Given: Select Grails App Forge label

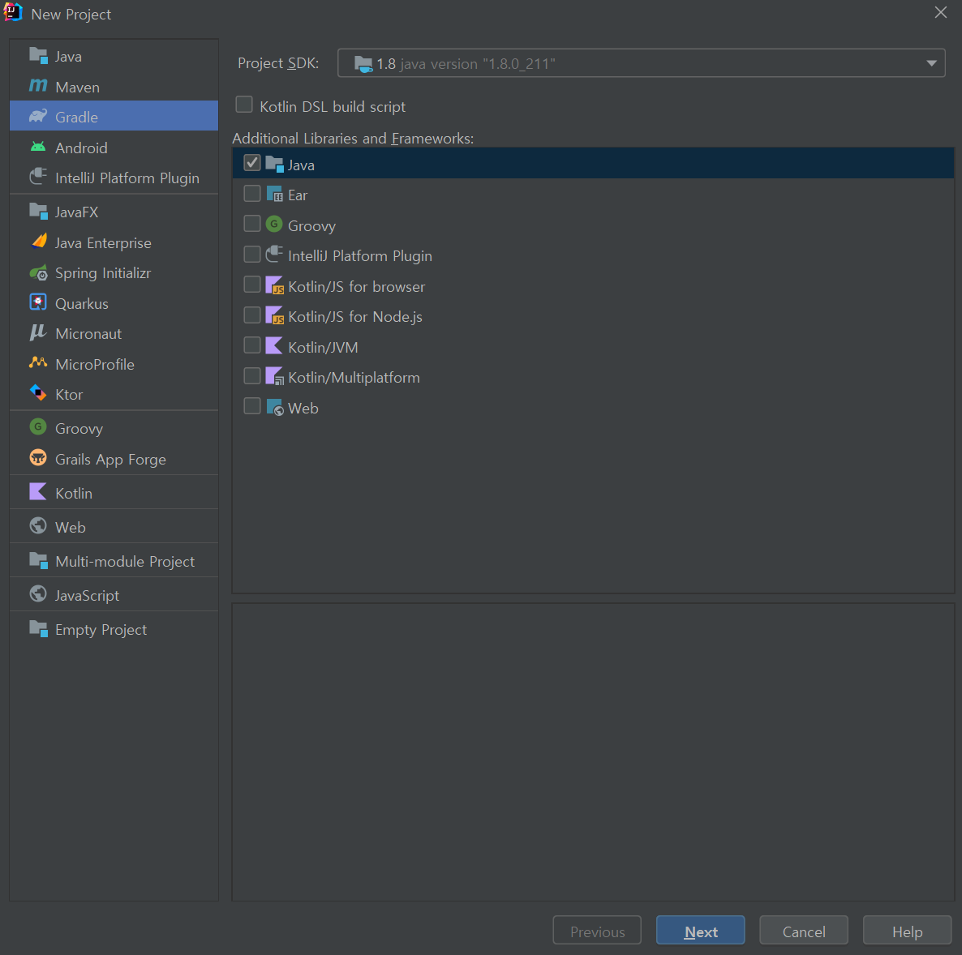Looking at the screenshot, I should tap(110, 460).
